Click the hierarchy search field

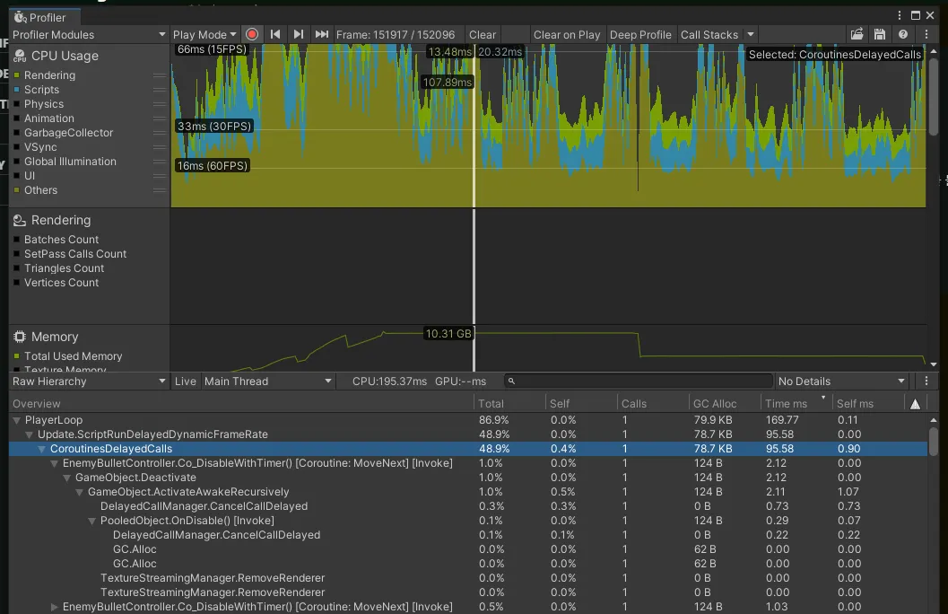(x=638, y=382)
